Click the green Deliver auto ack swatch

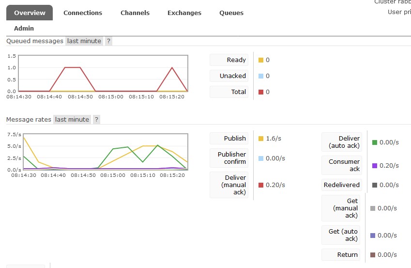(375, 142)
